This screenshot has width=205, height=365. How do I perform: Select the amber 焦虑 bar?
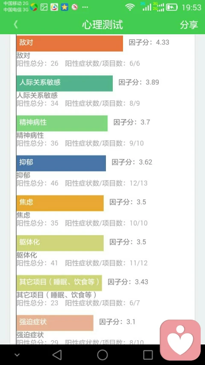(60, 203)
